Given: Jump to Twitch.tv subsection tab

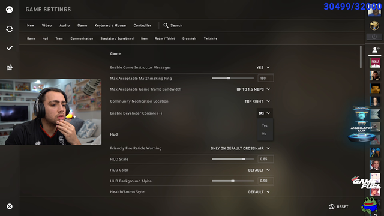Looking at the screenshot, I should tap(211, 38).
